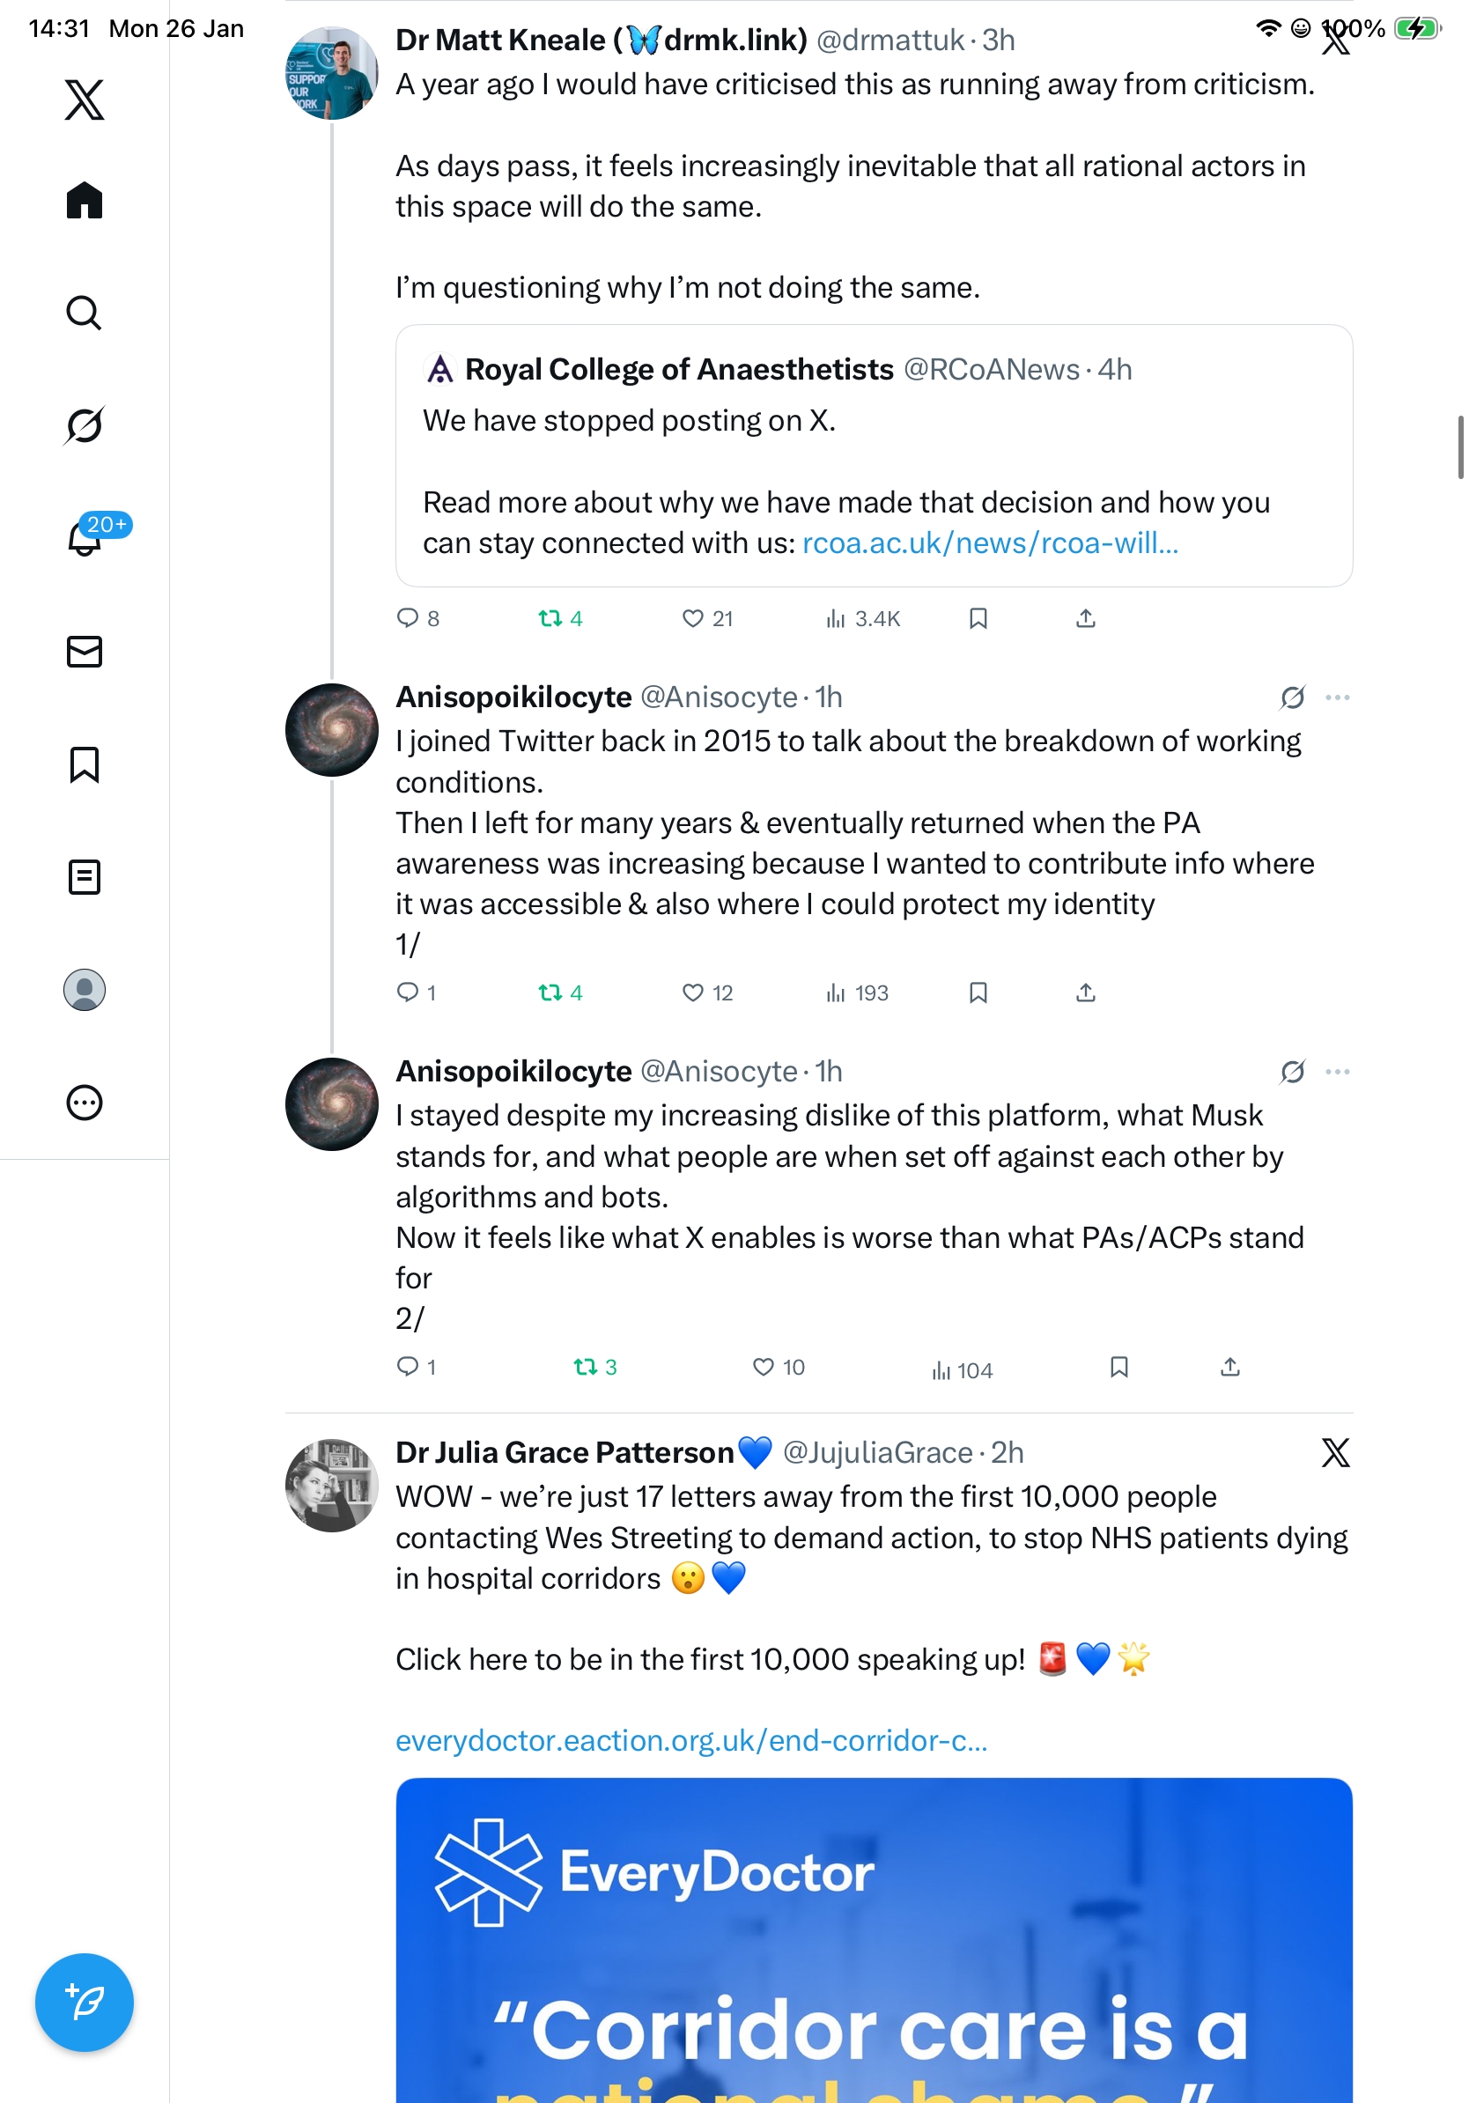Viewport: 1469px width, 2103px height.
Task: Toggle like on Dr Matt Kneale's post
Action: (693, 619)
